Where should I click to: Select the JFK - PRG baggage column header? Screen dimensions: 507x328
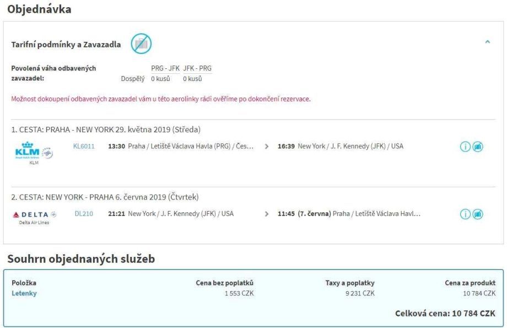point(197,68)
